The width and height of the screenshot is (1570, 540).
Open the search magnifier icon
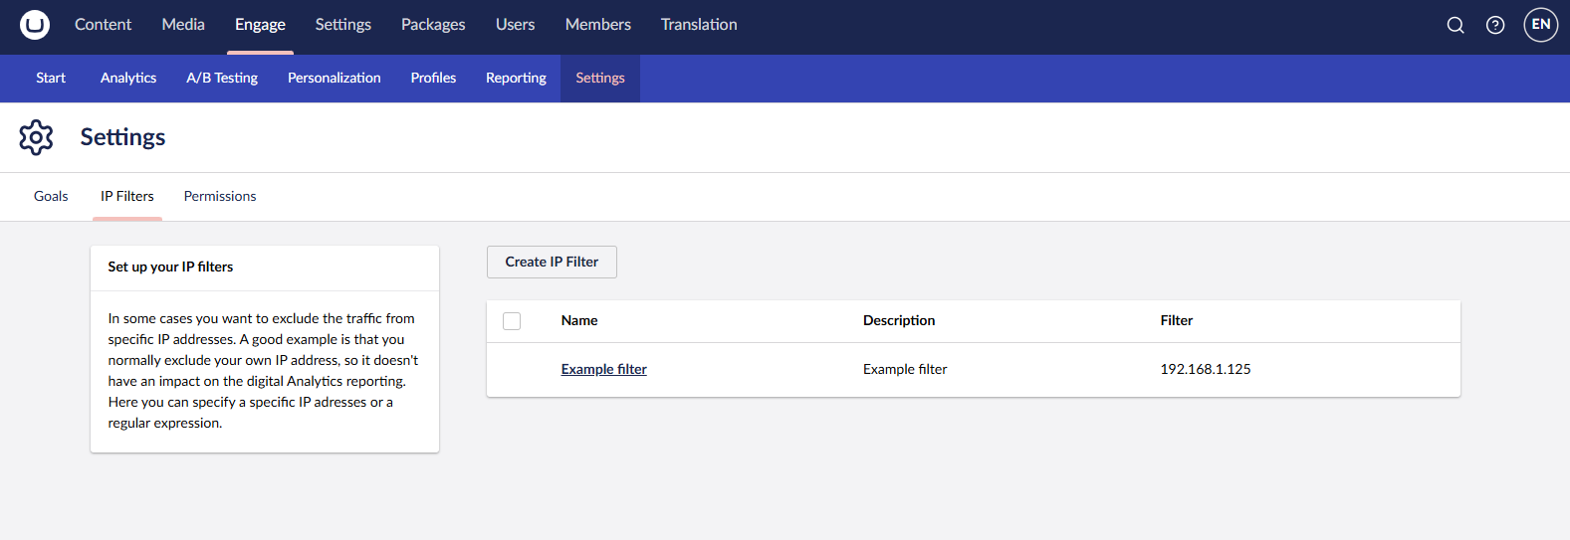[1456, 25]
